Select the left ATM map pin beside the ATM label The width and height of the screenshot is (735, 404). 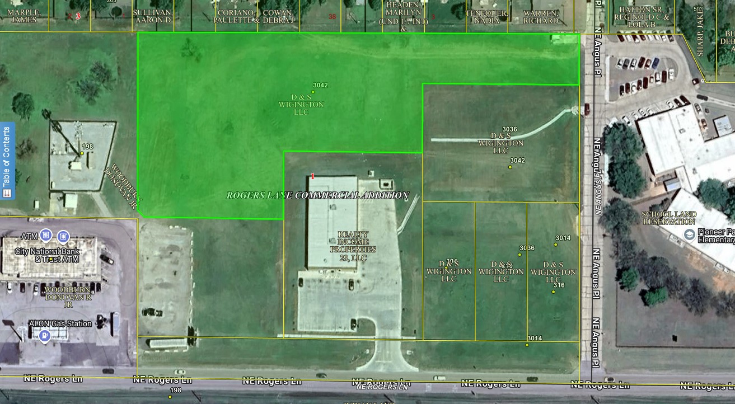[46, 235]
